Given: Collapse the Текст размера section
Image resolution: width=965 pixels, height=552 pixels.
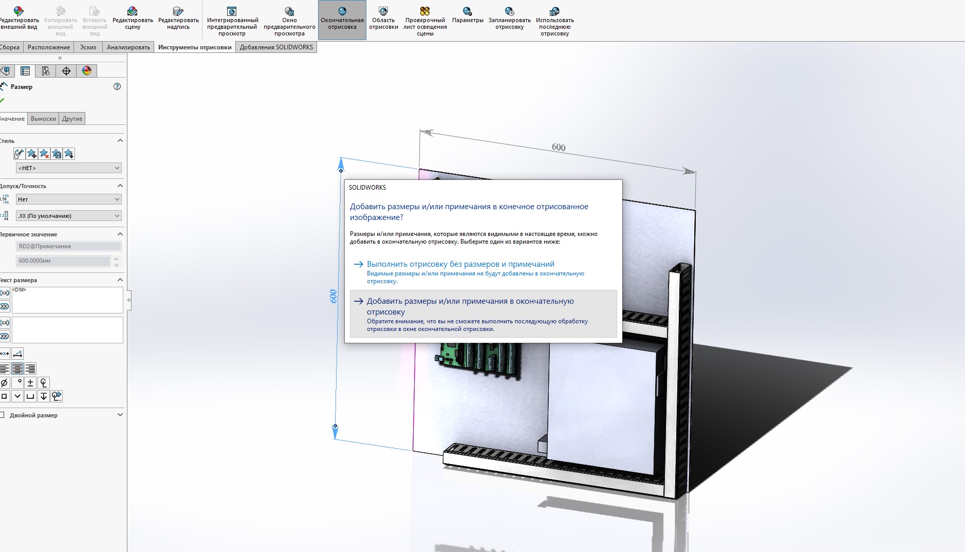Looking at the screenshot, I should 120,280.
